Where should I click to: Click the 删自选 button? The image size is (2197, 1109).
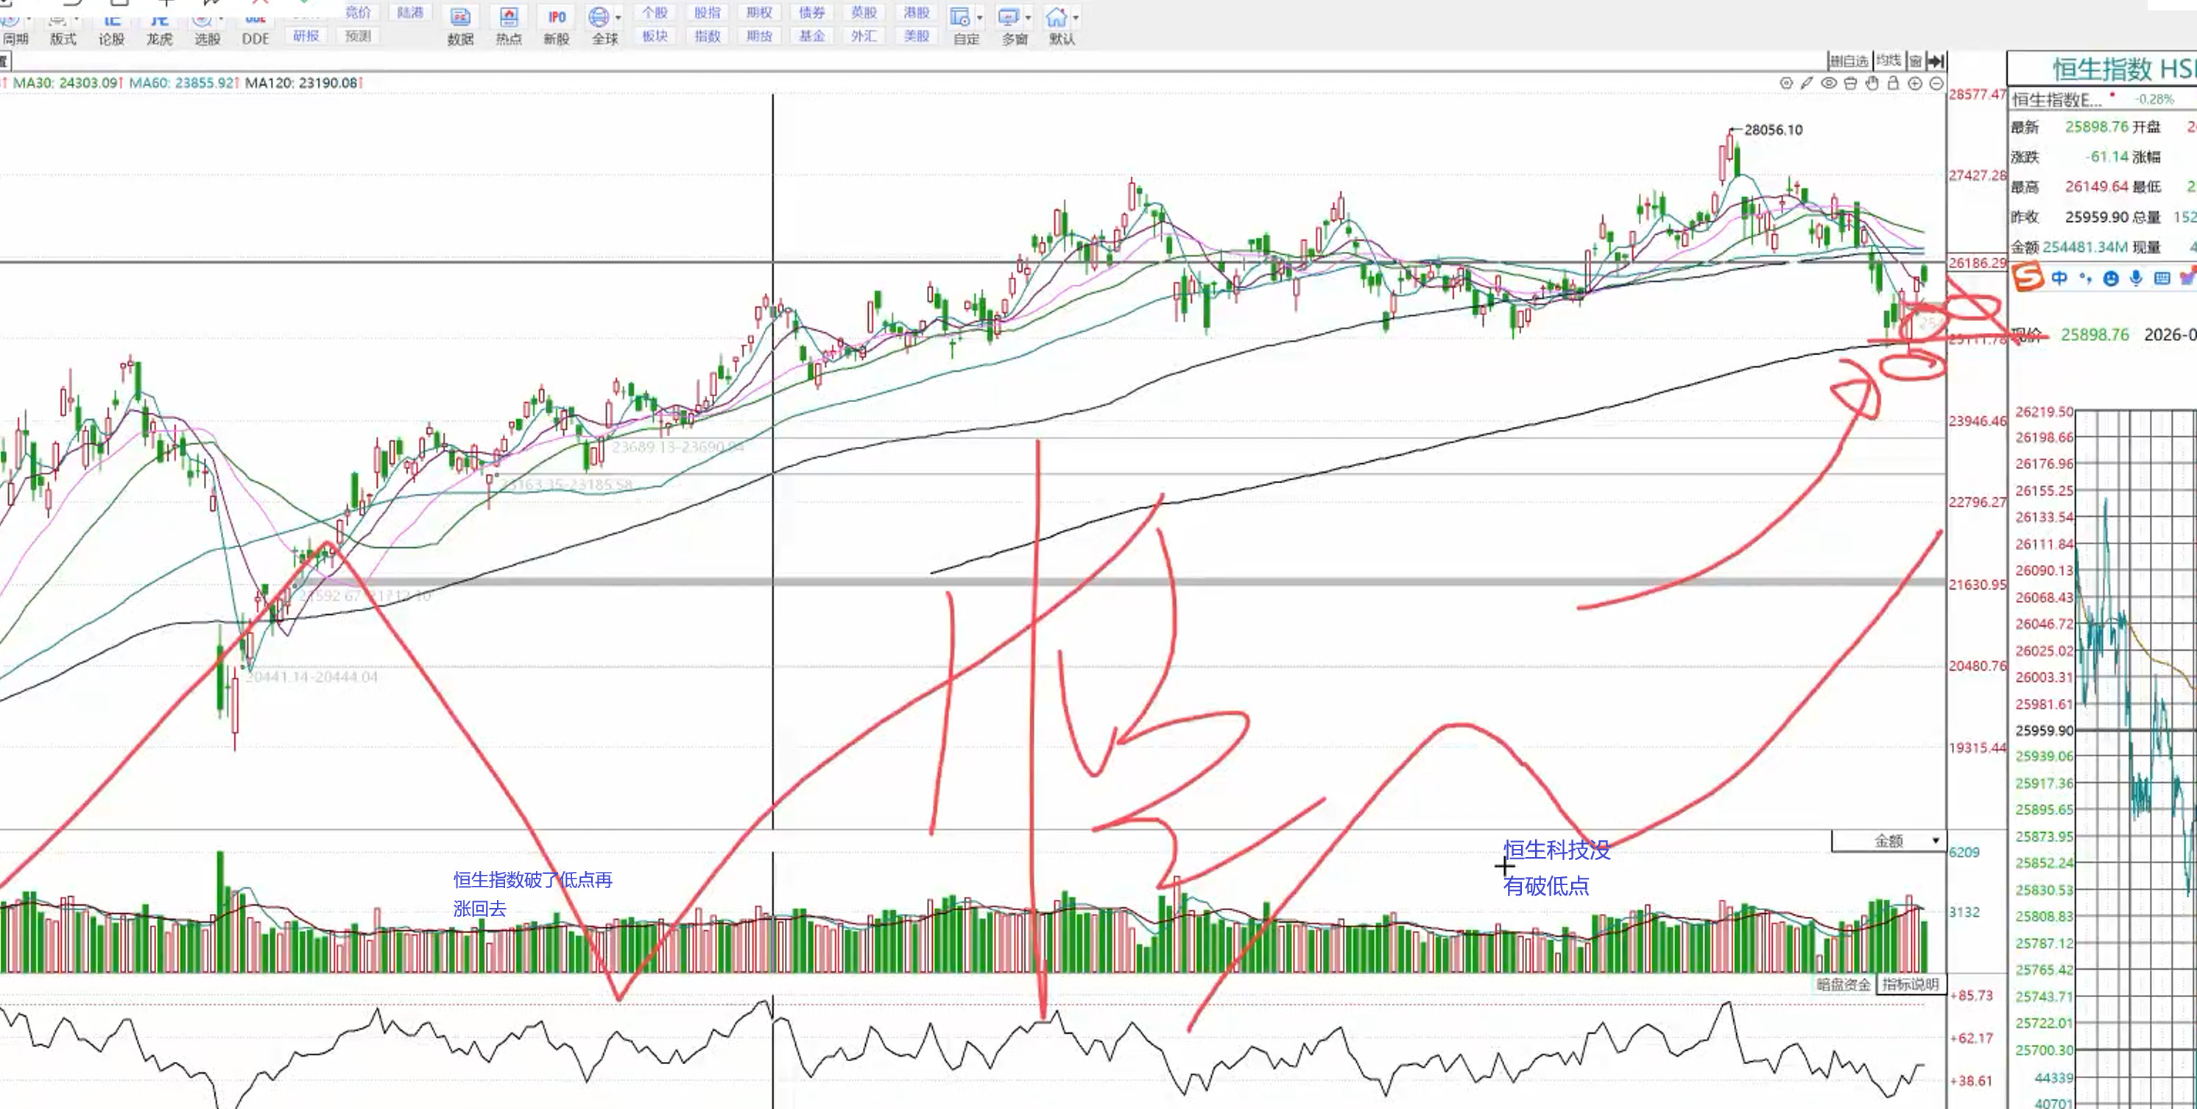pos(1849,60)
